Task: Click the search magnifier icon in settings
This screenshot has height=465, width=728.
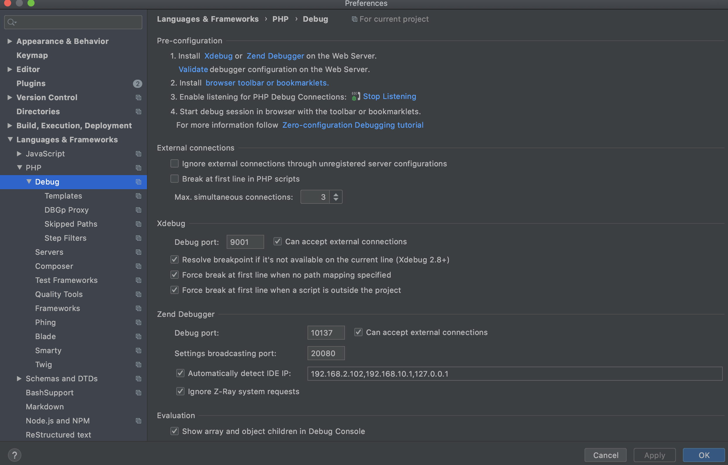Action: [11, 22]
